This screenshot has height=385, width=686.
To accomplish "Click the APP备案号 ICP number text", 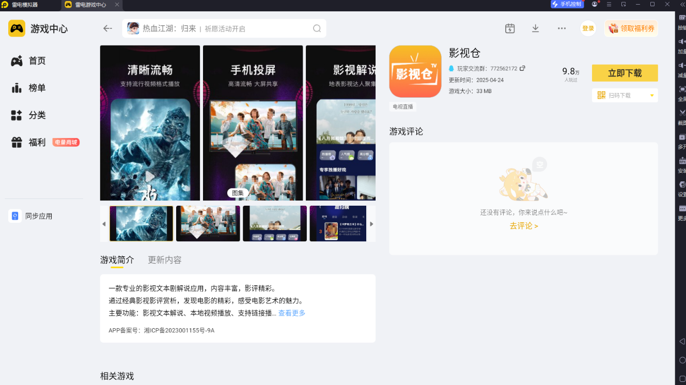I will 161,330.
